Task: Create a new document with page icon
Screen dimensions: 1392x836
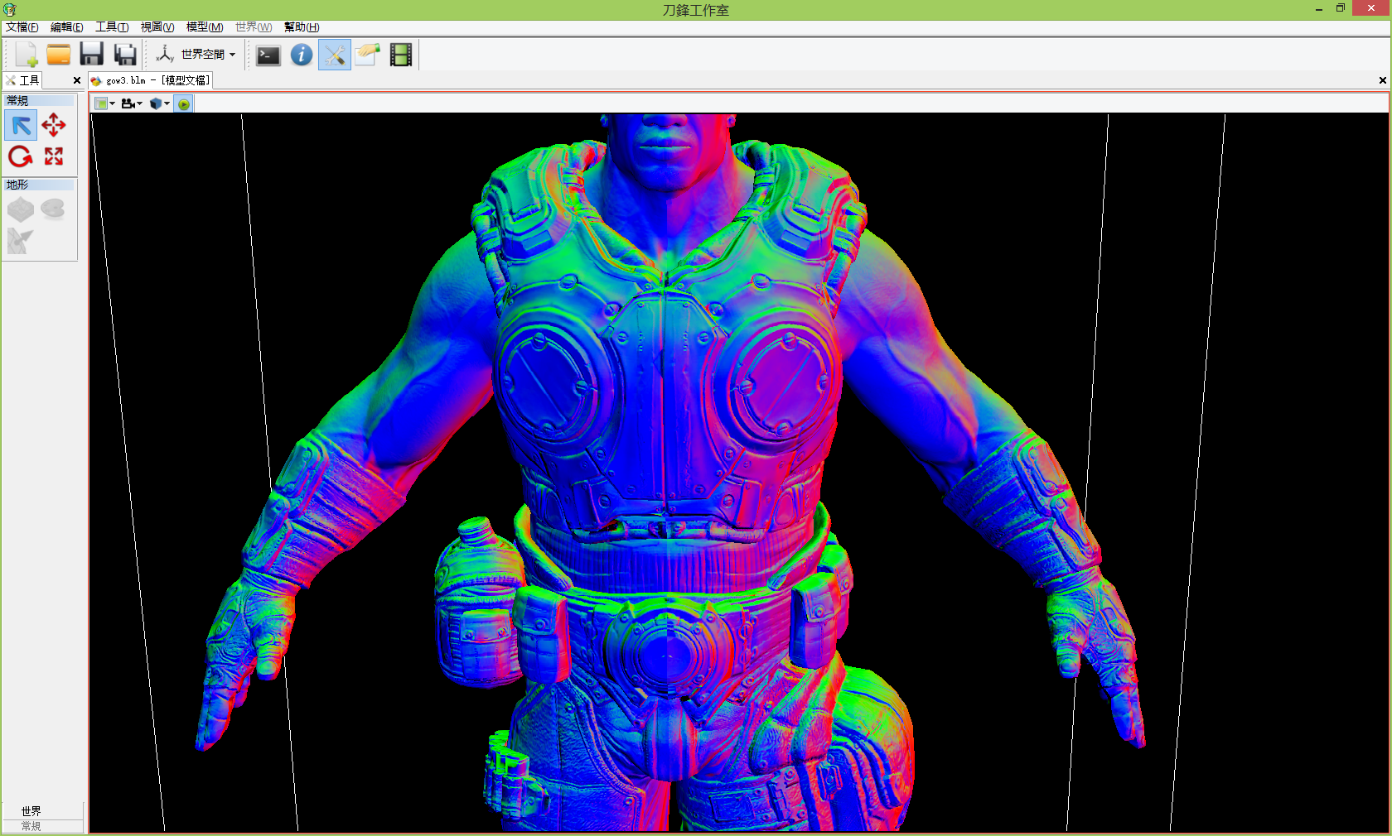Action: [26, 55]
